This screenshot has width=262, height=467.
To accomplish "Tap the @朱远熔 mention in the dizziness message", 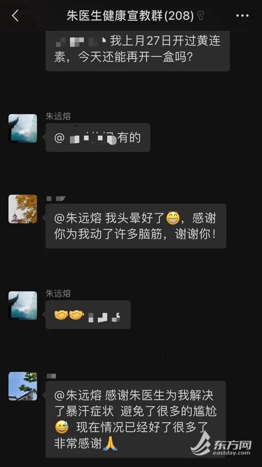I will [x=78, y=218].
